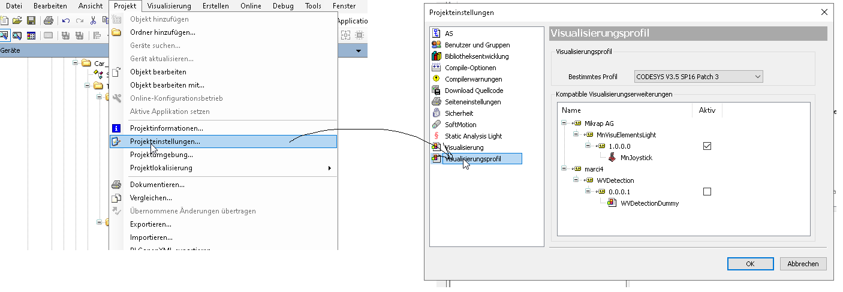Click the Bibliotheksentwicklung books icon
The height and width of the screenshot is (292, 843).
point(436,56)
